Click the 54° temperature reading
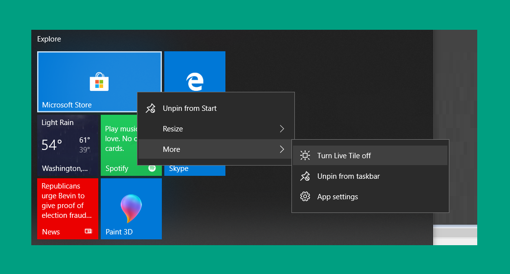510x274 pixels. pos(52,145)
